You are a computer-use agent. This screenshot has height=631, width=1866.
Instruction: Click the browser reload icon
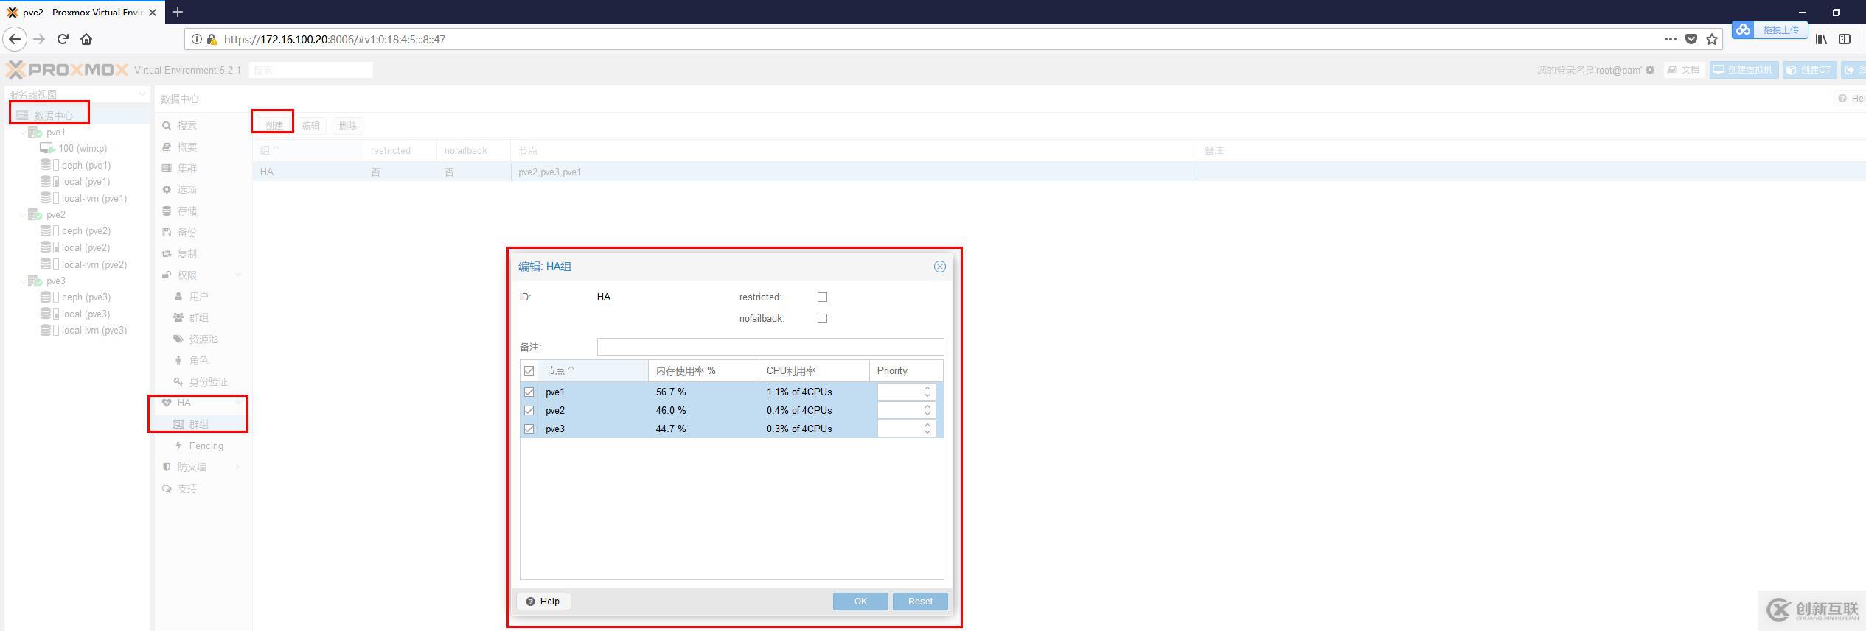63,39
